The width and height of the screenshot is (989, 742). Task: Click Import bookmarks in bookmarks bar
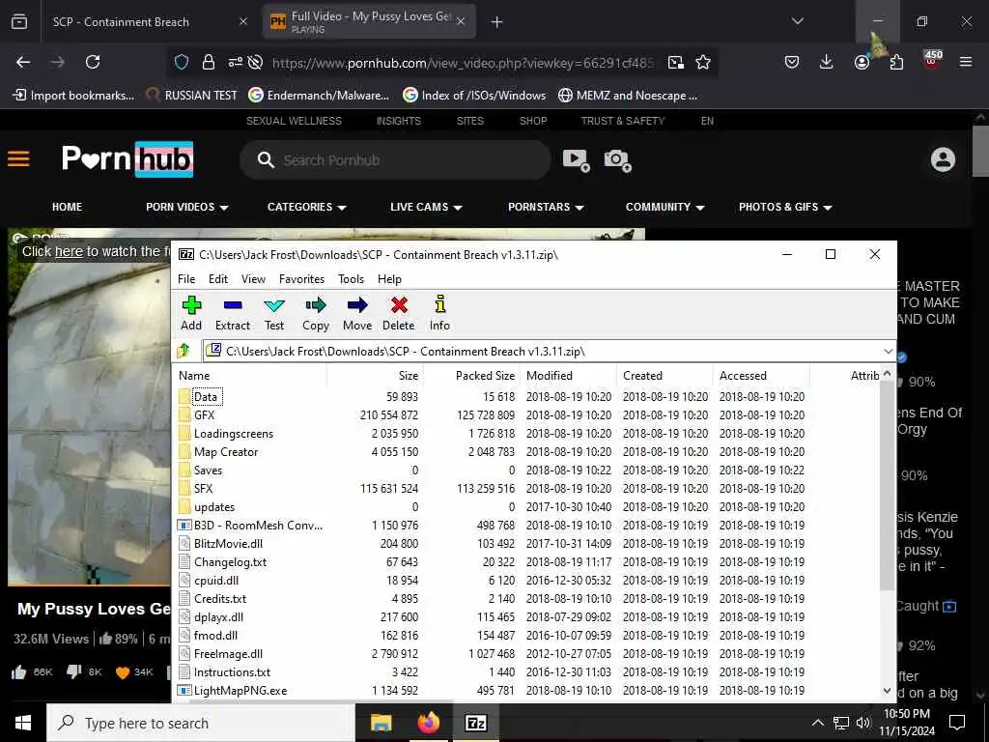73,96
